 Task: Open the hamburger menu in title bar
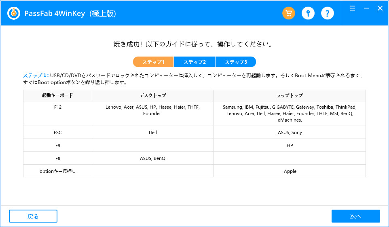[x=353, y=8]
